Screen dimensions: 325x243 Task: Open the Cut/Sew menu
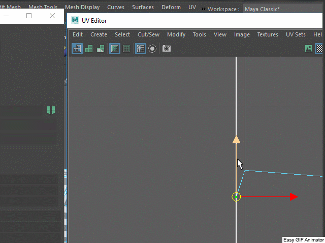click(148, 34)
